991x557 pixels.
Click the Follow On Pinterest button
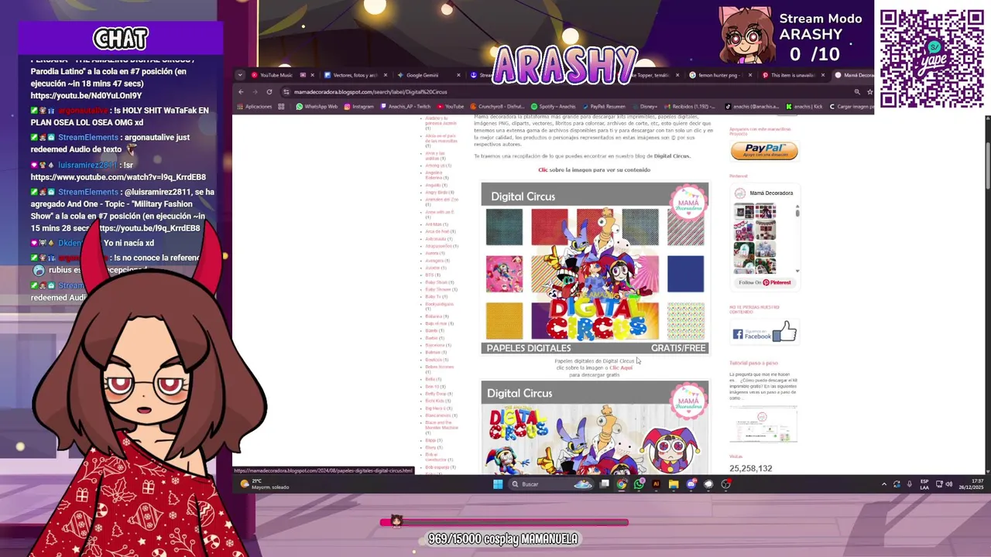(765, 282)
